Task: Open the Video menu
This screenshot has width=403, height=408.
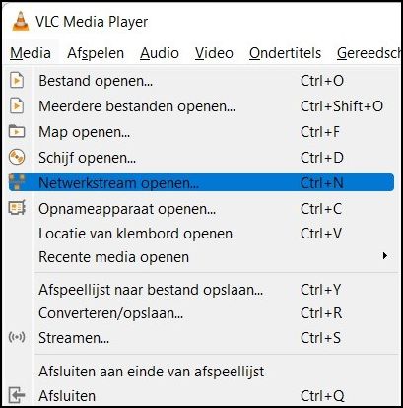Action: coord(214,53)
